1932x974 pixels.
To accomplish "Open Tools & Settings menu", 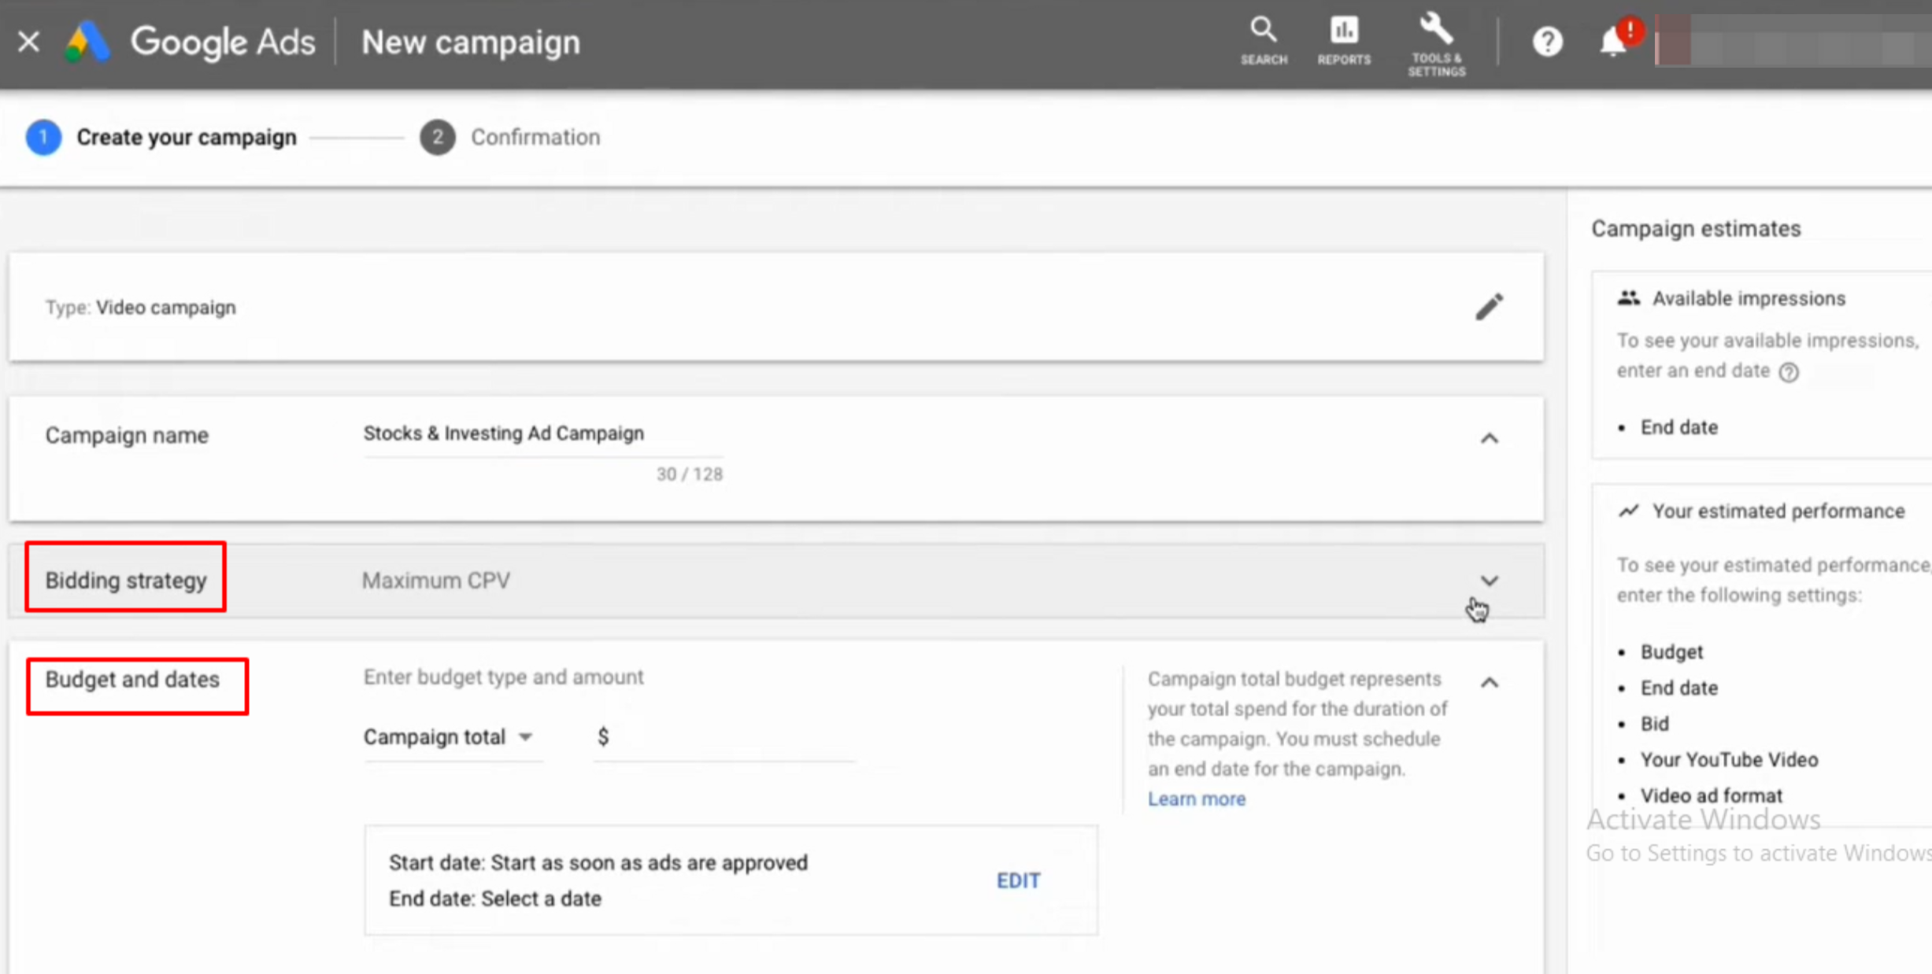I will (x=1435, y=41).
